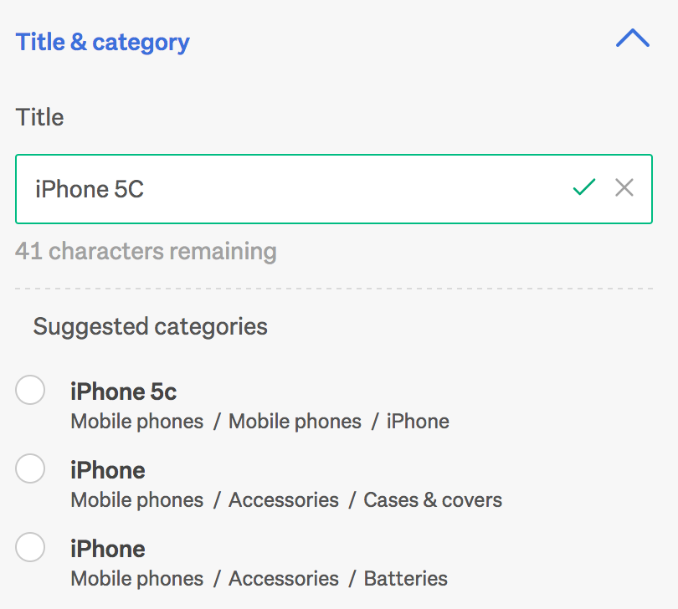
Task: Select the Batteries category radio button
Action: pyautogui.click(x=31, y=547)
